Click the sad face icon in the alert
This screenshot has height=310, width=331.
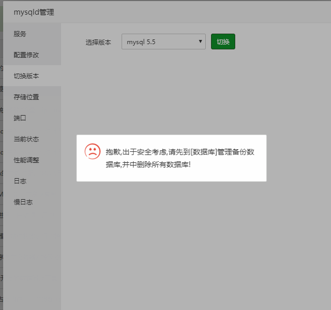[93, 151]
